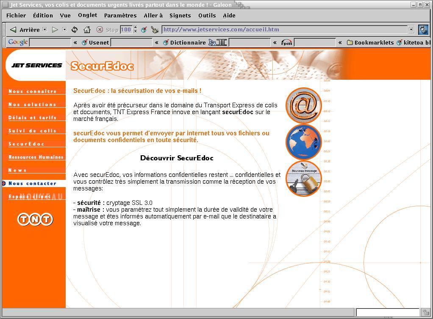The height and width of the screenshot is (319, 433).
Task: Click the Galeon spinner logo
Action: click(x=423, y=30)
